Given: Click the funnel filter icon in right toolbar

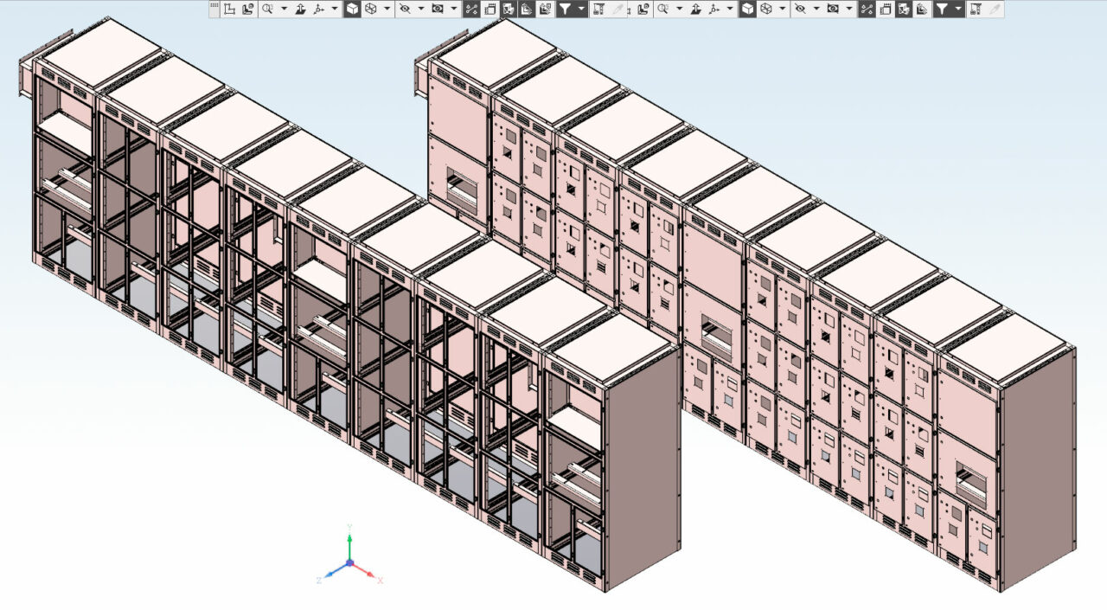Looking at the screenshot, I should tap(942, 9).
